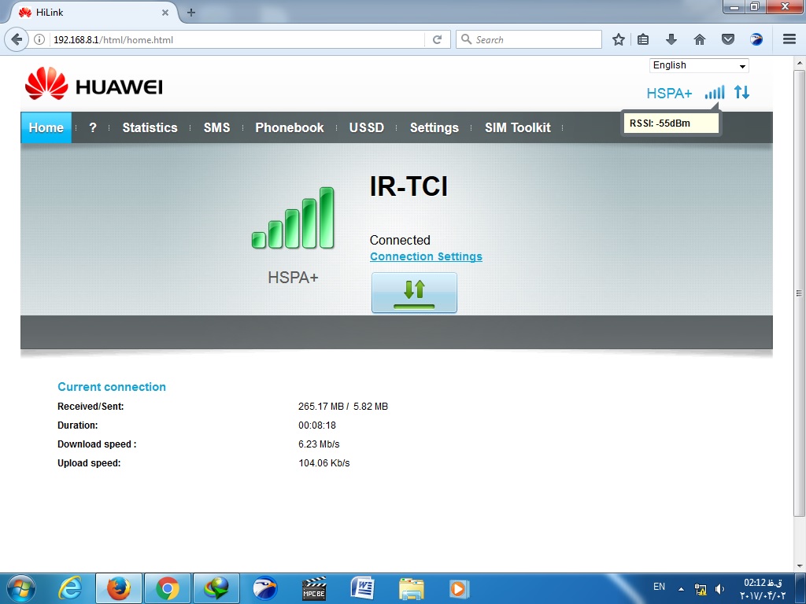This screenshot has width=806, height=604.
Task: Click the download speed value 6.23 Mb/s
Action: (320, 444)
